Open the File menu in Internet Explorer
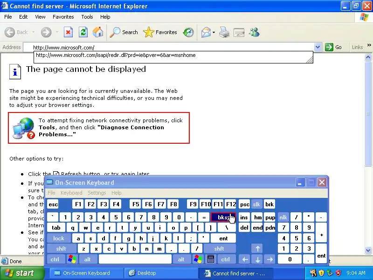Viewport: 373px width, 280px height. click(x=8, y=17)
